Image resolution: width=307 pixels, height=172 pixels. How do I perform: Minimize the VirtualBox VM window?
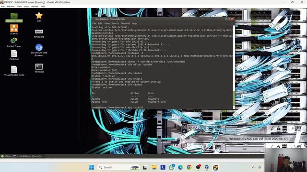[283, 2]
